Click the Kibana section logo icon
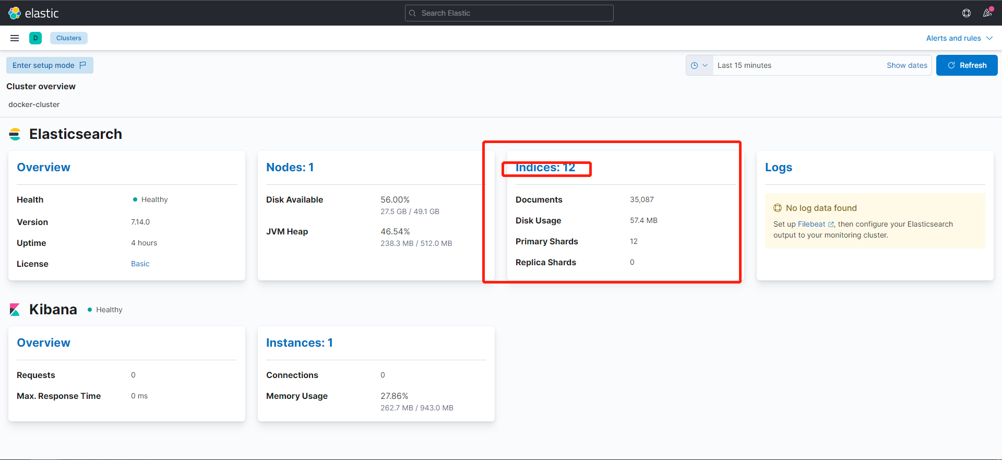 [15, 310]
